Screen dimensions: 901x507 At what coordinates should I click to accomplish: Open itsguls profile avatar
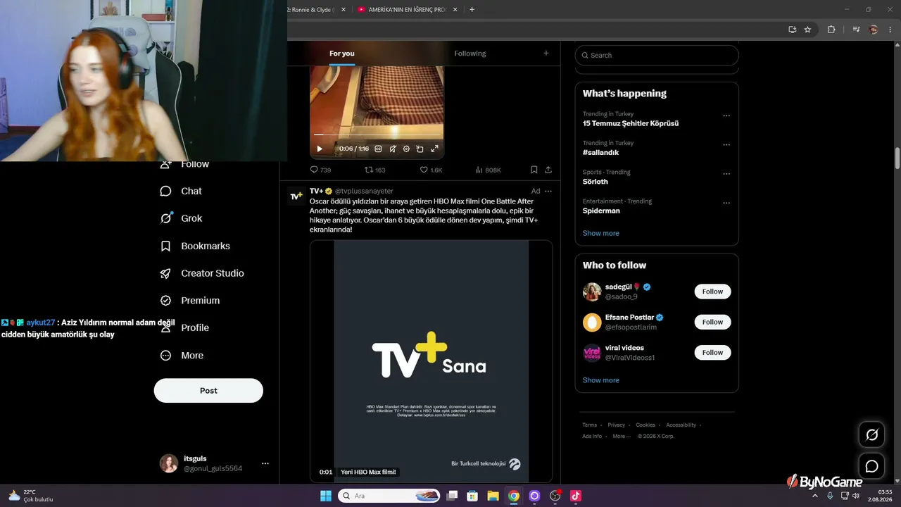point(169,463)
